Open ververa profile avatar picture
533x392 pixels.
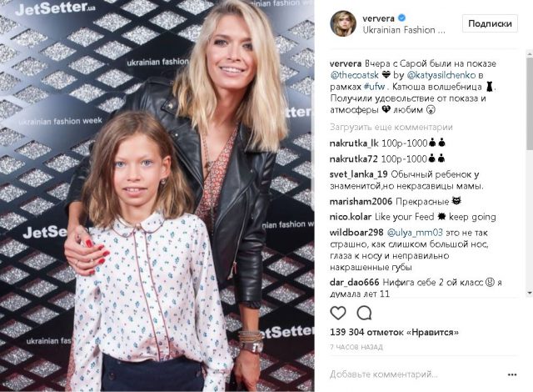343,23
